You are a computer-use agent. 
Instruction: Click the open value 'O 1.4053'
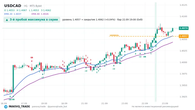tap(9, 10)
